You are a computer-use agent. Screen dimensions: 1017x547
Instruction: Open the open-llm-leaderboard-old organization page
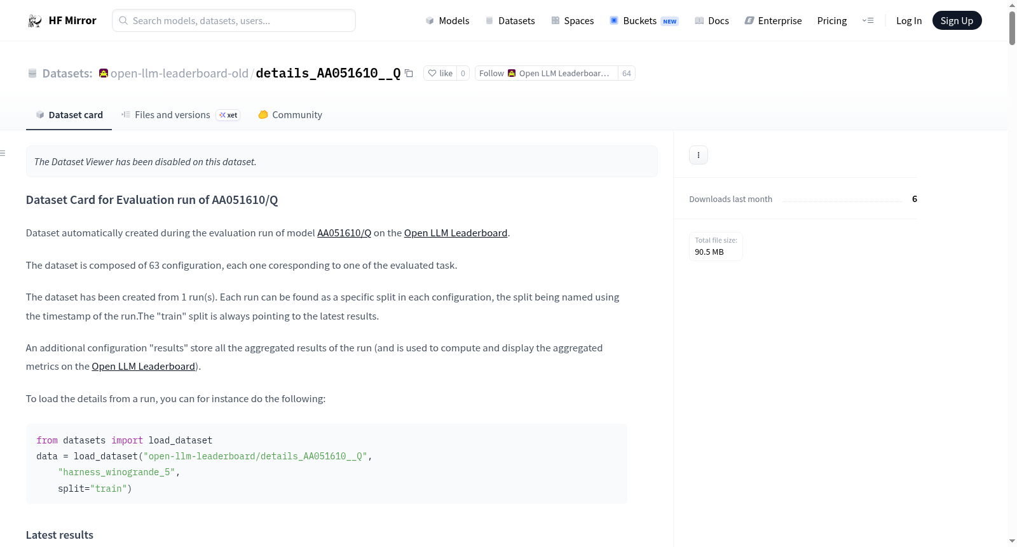pos(179,74)
